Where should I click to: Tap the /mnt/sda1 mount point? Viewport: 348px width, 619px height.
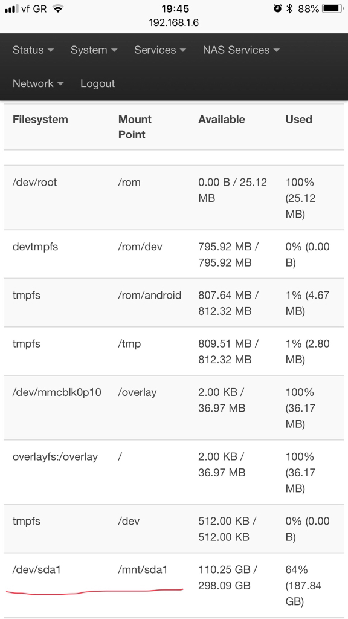pos(143,569)
